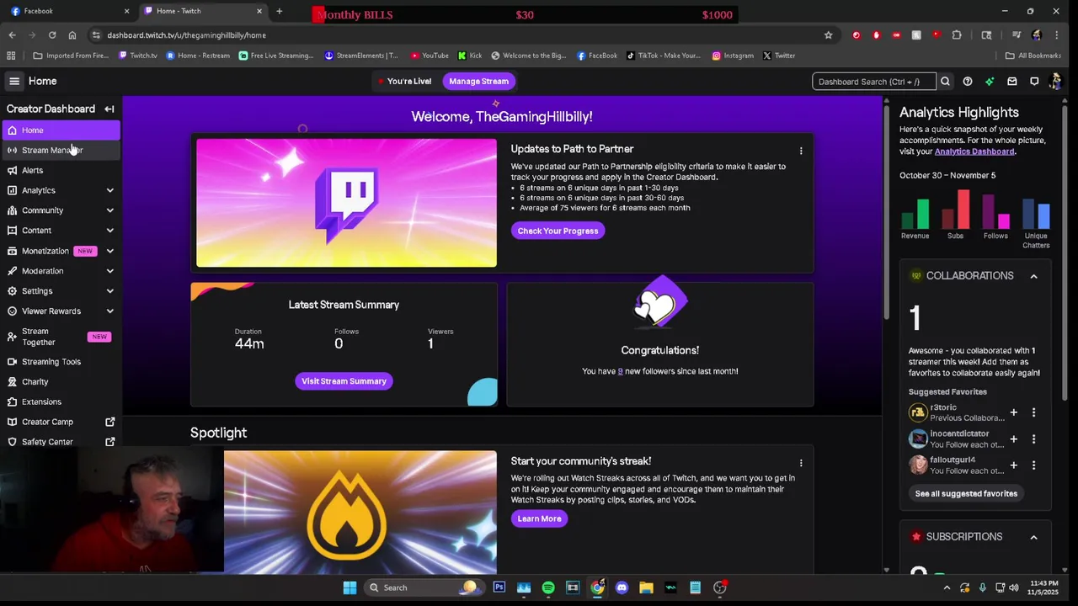The height and width of the screenshot is (606, 1078).
Task: Open Extensions in the sidebar
Action: [x=61, y=401]
